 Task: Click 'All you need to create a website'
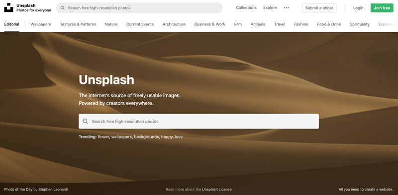[x=366, y=190]
